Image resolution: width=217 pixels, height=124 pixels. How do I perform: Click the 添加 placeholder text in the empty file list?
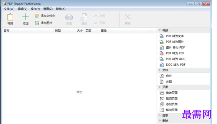click(x=79, y=92)
